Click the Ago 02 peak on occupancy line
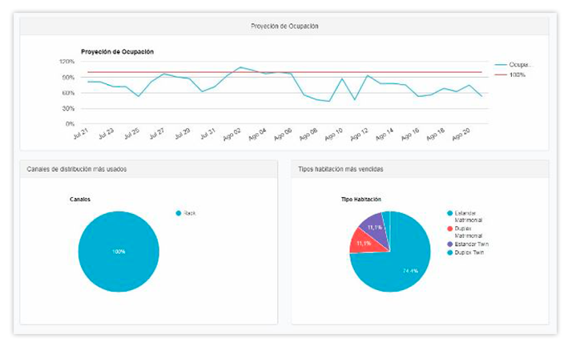Viewport: 572px width, 351px height. coord(240,68)
